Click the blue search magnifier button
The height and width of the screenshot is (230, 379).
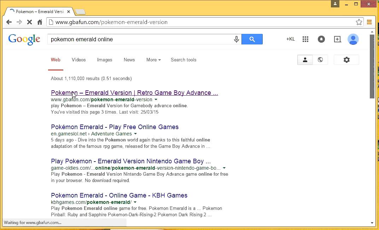252,39
